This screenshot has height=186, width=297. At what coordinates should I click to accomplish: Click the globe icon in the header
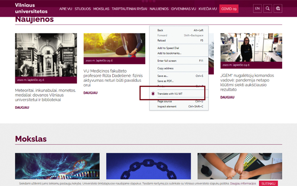pos(278,8)
